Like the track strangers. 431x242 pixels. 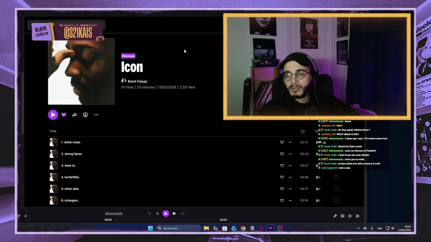[282, 200]
